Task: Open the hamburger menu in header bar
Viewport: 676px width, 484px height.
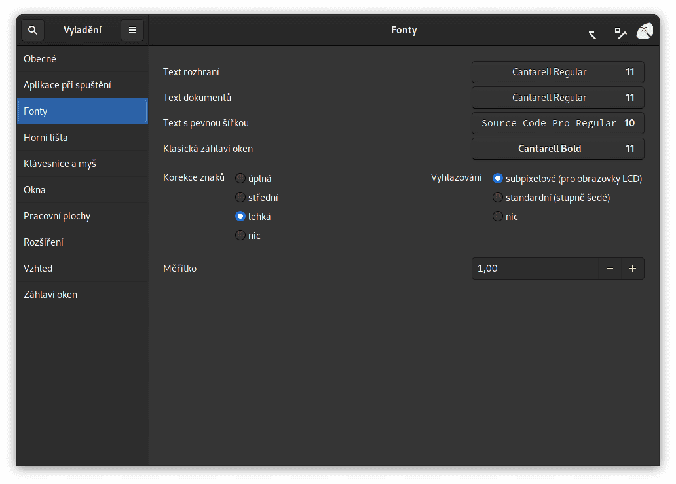Action: (132, 30)
